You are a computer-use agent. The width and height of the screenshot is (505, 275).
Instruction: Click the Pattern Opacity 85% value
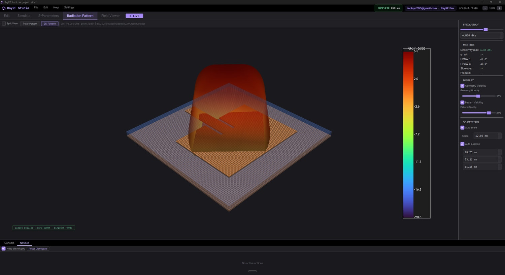499,113
